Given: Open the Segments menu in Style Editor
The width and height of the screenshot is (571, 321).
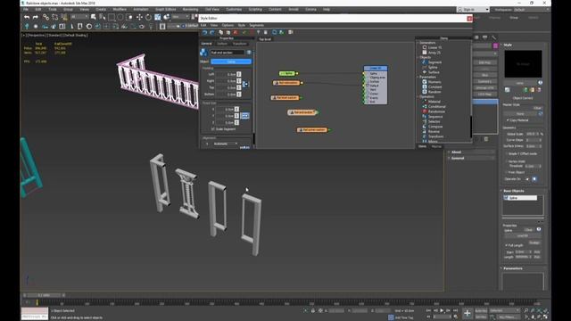Looking at the screenshot, I should (x=256, y=25).
